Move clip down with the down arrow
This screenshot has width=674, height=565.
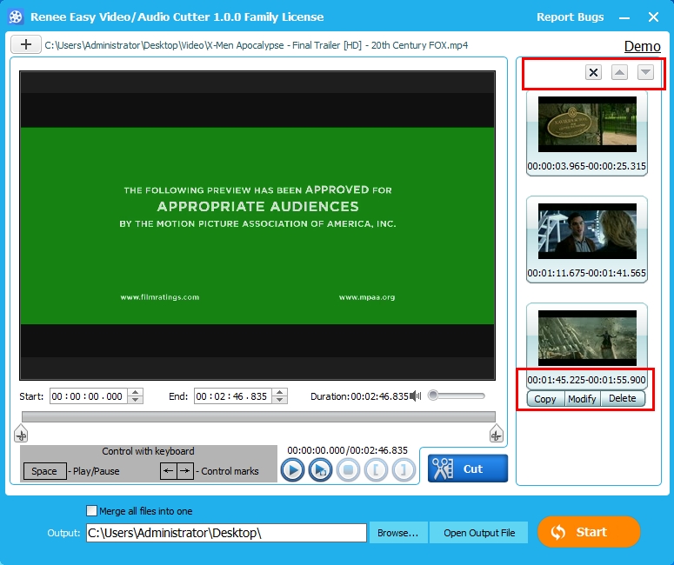point(645,73)
